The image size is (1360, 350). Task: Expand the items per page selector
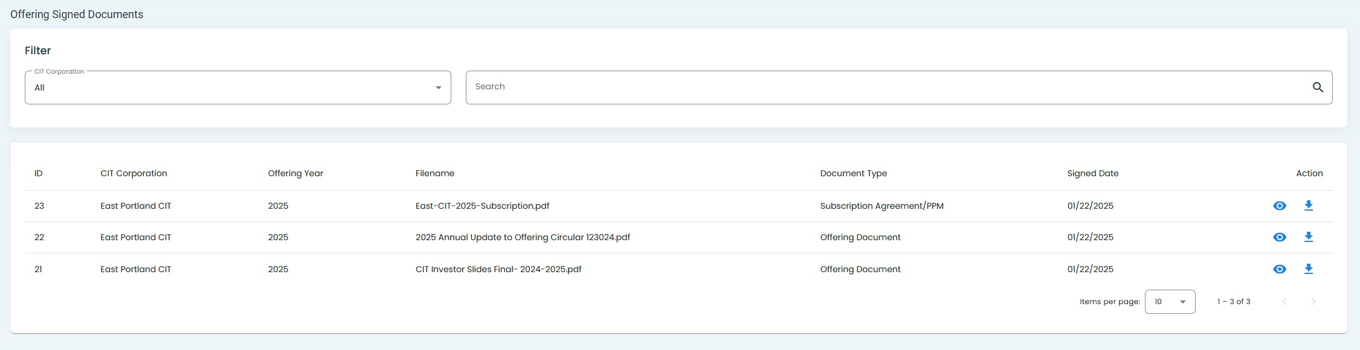1170,302
